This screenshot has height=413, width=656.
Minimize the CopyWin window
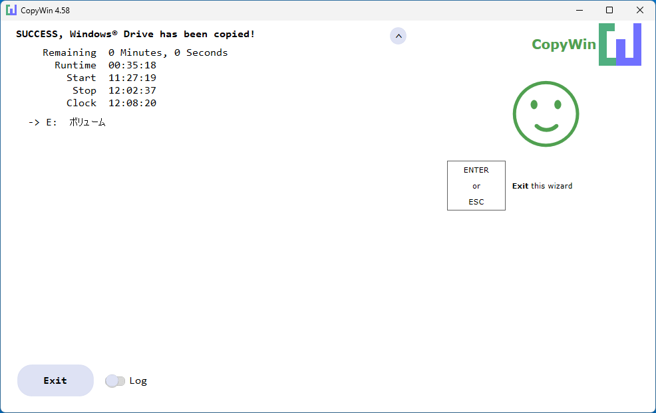coord(579,10)
